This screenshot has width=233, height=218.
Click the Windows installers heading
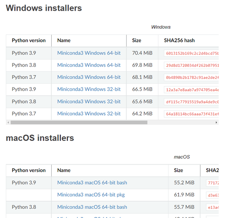tap(44, 8)
